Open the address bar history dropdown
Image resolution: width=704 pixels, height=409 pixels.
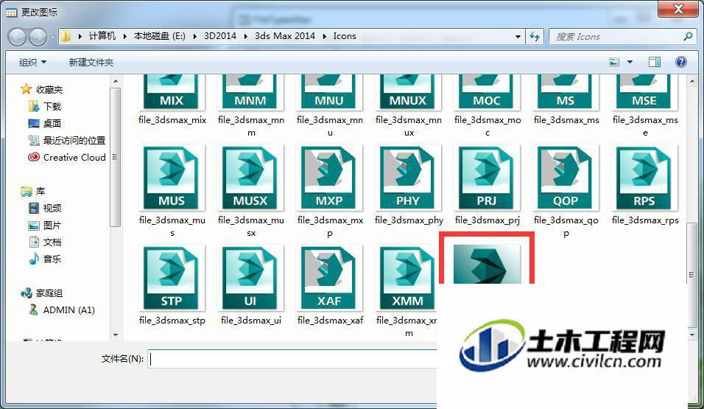tap(518, 36)
